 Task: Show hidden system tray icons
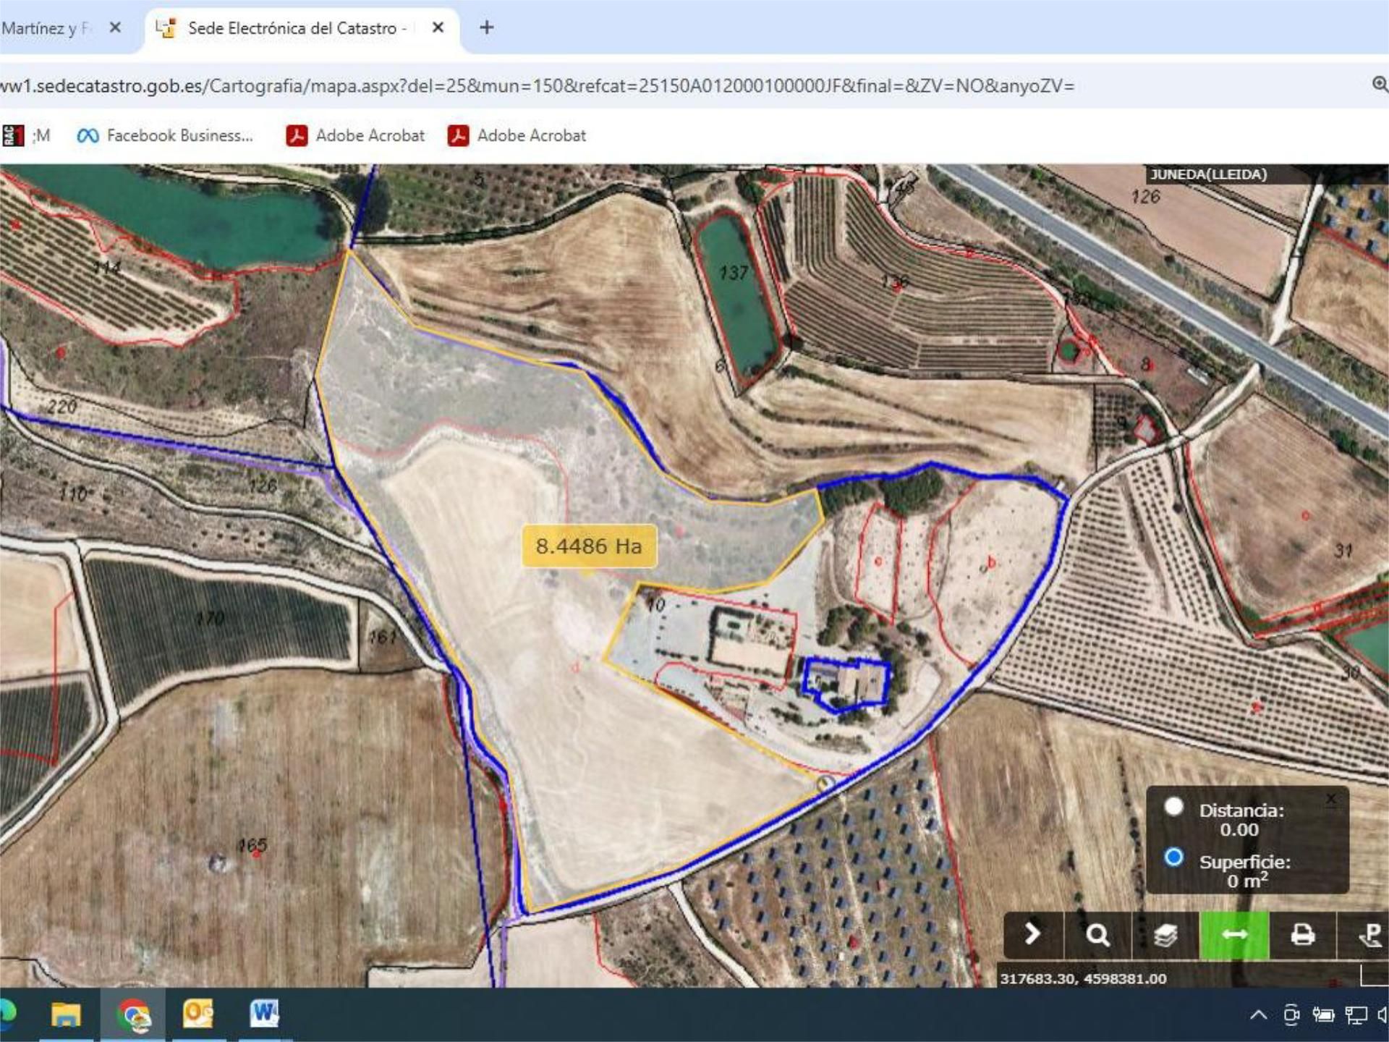[1258, 1015]
